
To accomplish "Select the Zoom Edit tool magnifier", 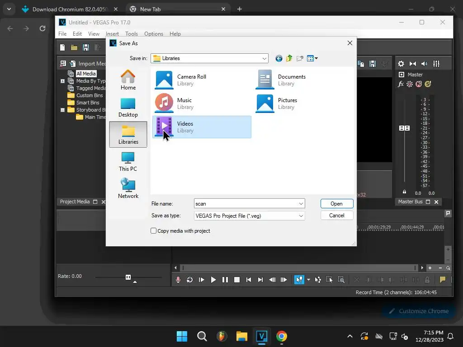I will [x=341, y=280].
